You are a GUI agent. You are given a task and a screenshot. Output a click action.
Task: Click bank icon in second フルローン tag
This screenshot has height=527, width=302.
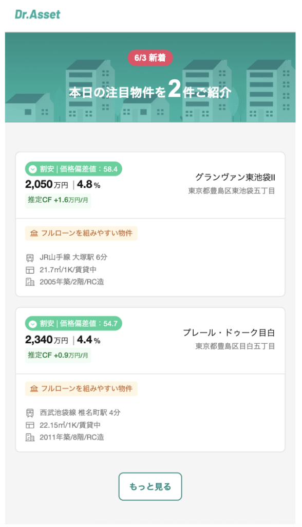[34, 389]
